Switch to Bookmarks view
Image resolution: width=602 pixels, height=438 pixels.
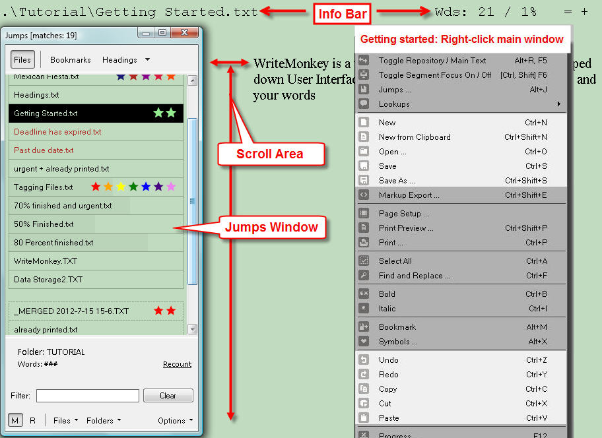pos(70,60)
